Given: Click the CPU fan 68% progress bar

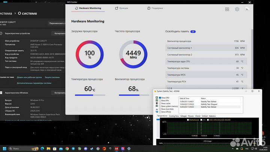Looking at the screenshot, I should pyautogui.click(x=134, y=95).
